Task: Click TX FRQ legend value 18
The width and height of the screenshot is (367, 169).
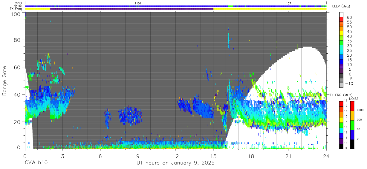Action: tap(345, 101)
